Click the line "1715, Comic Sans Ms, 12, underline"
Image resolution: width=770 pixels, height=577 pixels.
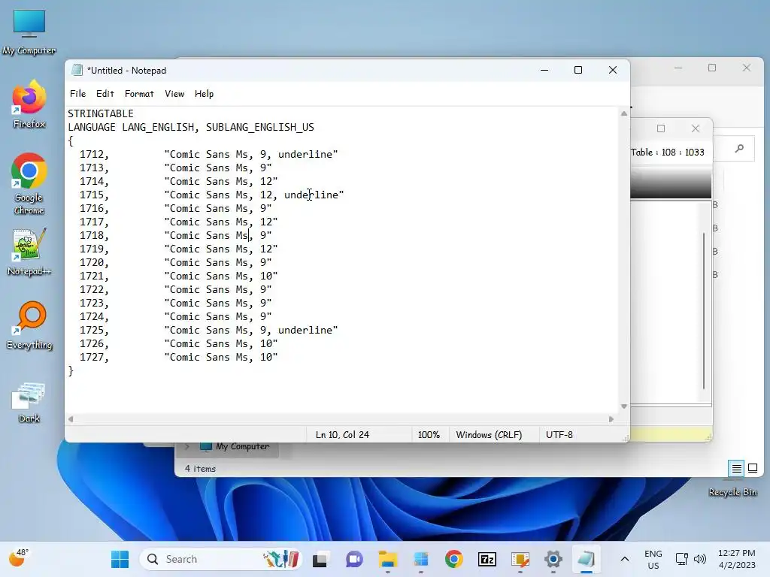(x=211, y=195)
